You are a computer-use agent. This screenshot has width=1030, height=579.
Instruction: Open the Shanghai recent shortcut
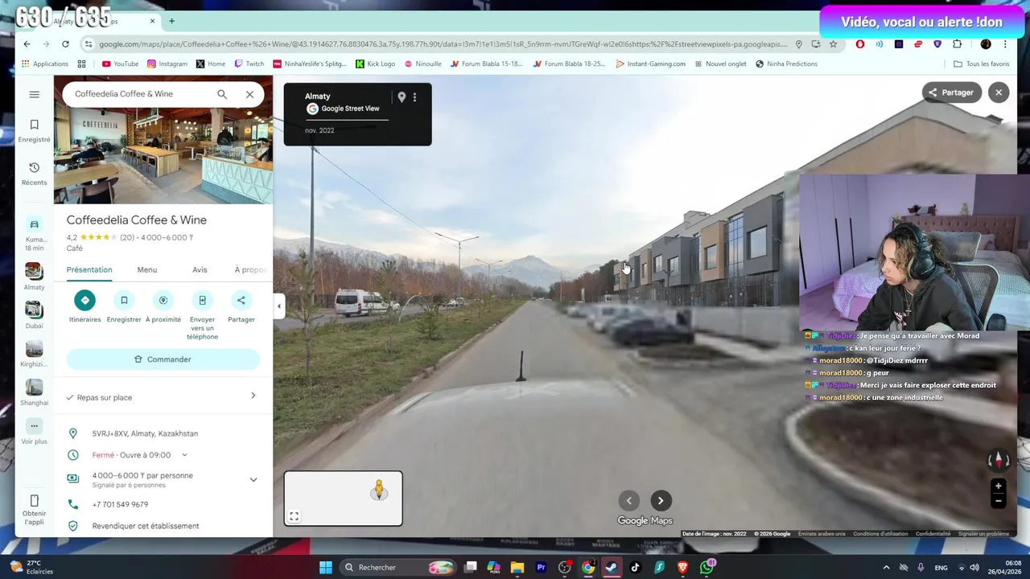[34, 392]
